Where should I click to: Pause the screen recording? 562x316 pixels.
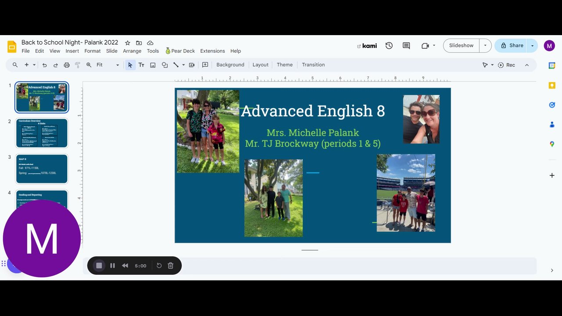point(112,266)
